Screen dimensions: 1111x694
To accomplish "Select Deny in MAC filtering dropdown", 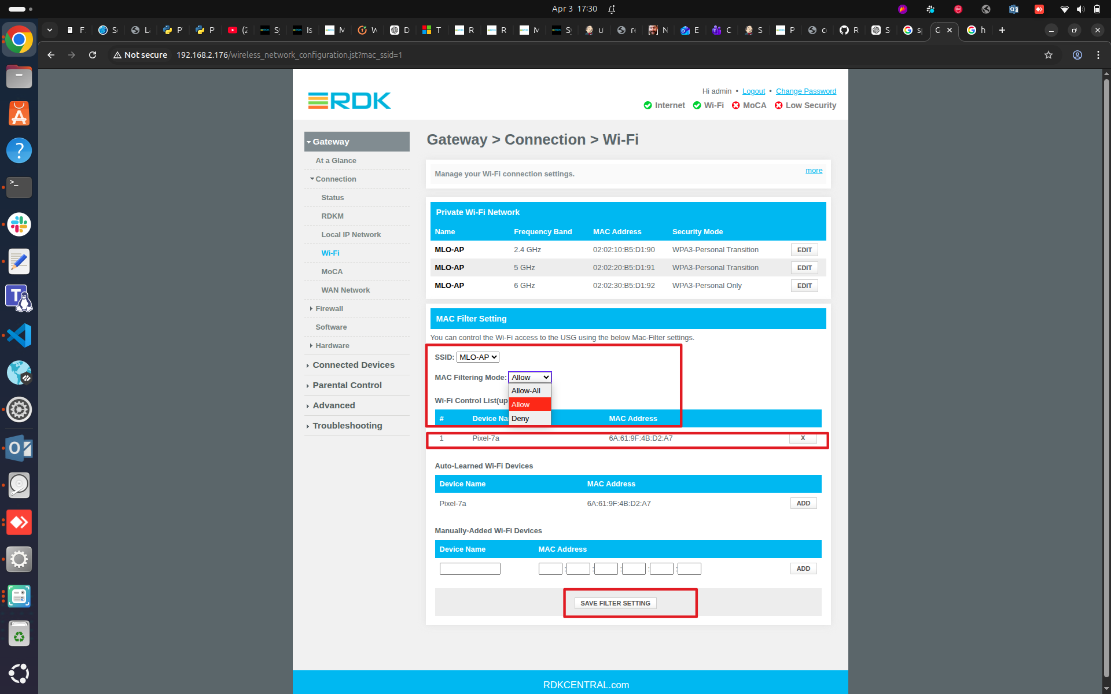I will coord(520,419).
